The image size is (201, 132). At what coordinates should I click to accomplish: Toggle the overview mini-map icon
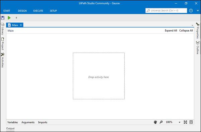pyautogui.click(x=191, y=122)
